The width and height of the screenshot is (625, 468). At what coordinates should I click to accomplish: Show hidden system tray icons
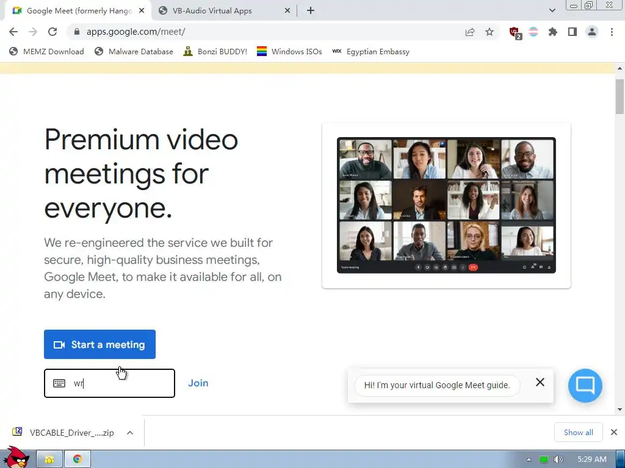(x=529, y=459)
